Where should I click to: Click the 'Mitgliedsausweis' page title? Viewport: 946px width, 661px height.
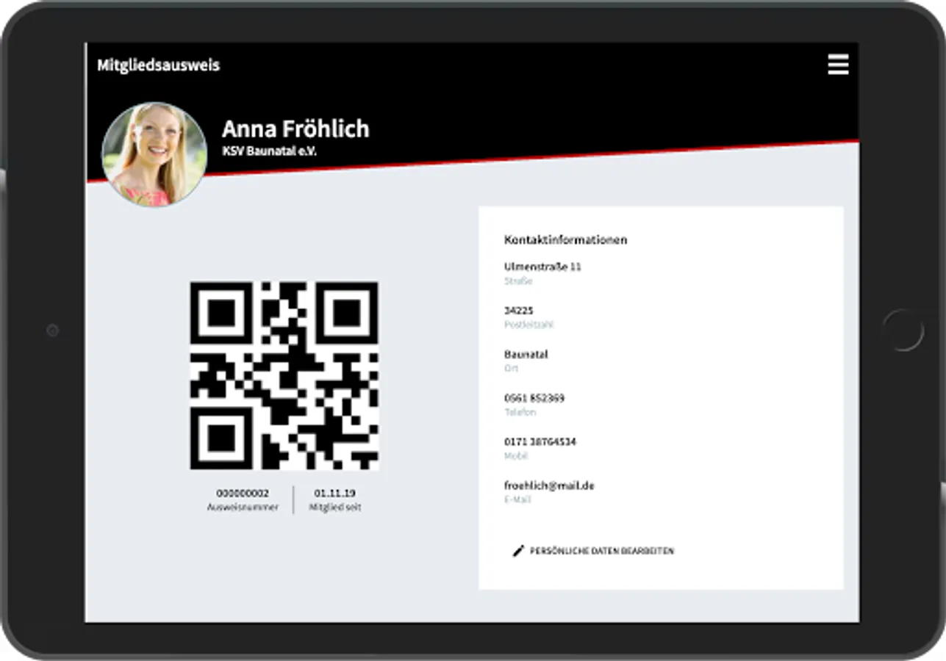(x=159, y=65)
